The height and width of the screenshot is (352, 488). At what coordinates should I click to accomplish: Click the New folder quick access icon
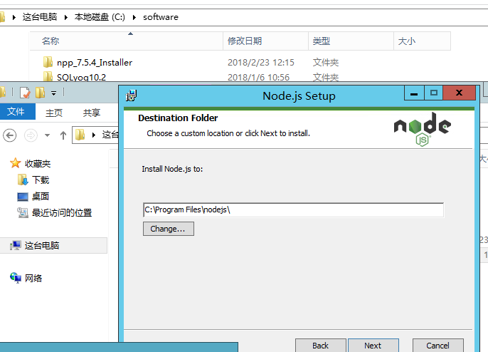pos(40,93)
